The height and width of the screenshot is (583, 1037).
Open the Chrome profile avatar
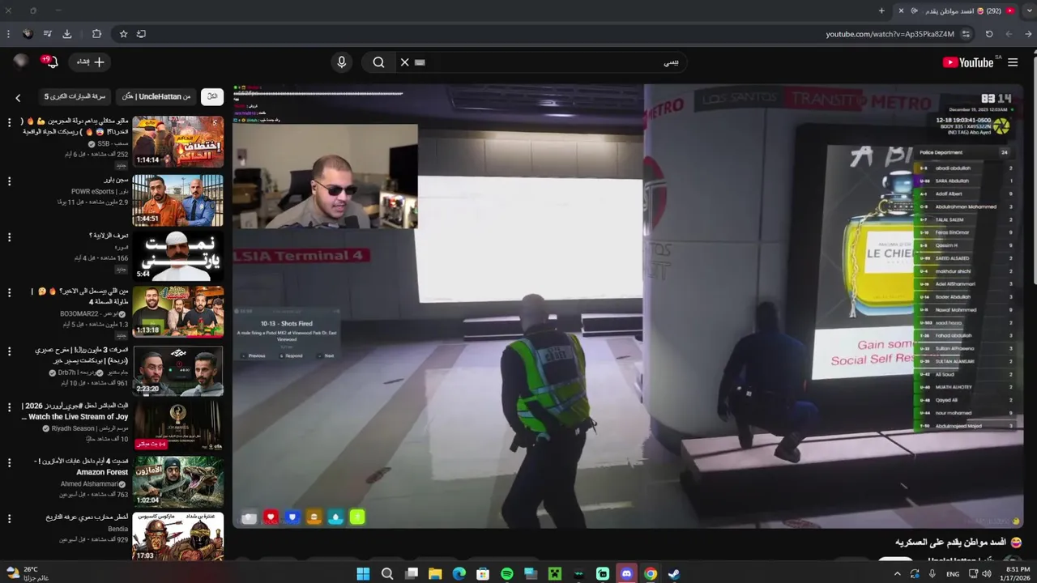[x=28, y=34]
